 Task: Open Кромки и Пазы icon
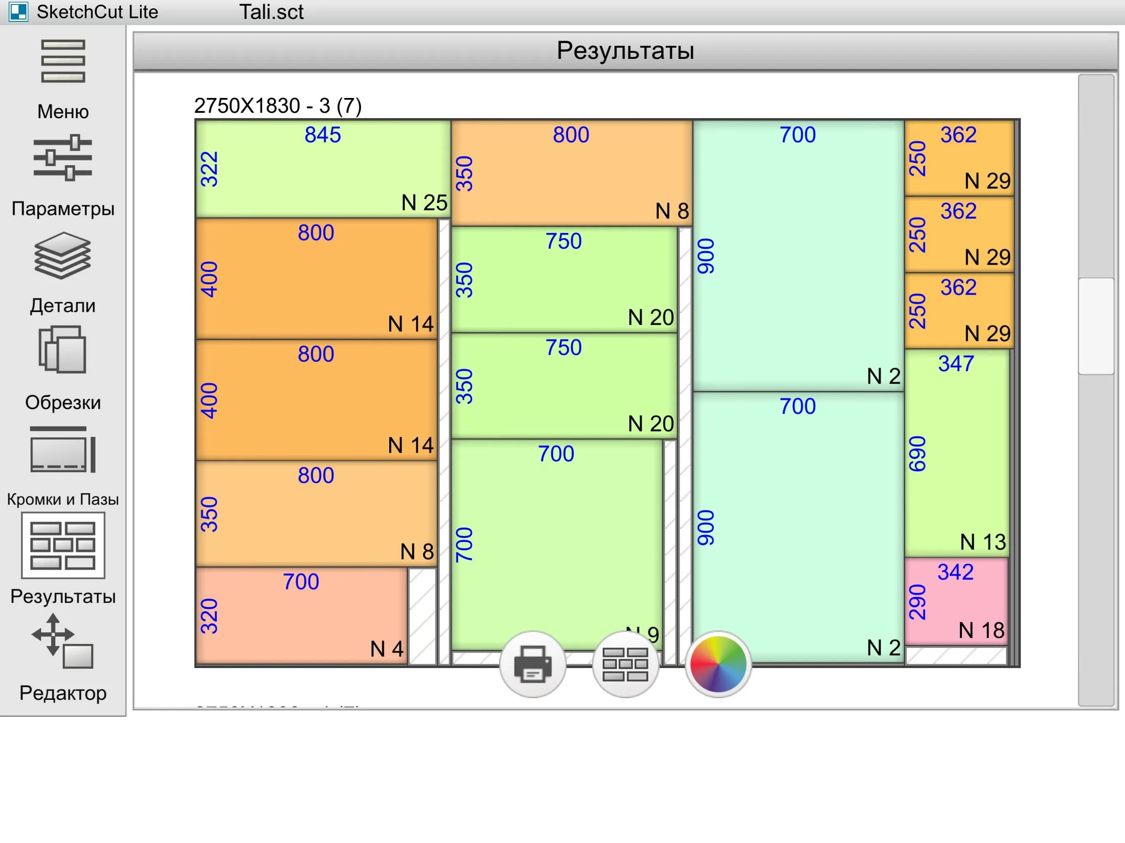(63, 450)
